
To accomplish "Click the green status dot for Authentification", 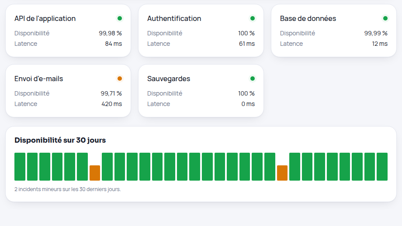I will (252, 18).
